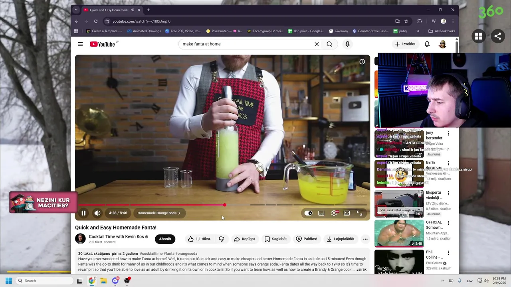Subscribe using the Abonēt button
Image resolution: width=511 pixels, height=287 pixels.
tap(165, 239)
